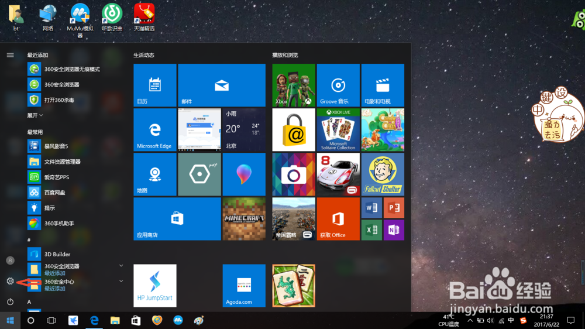Screen dimensions: 585x329
Task: Open the volume control in tray
Action: [x=491, y=320]
